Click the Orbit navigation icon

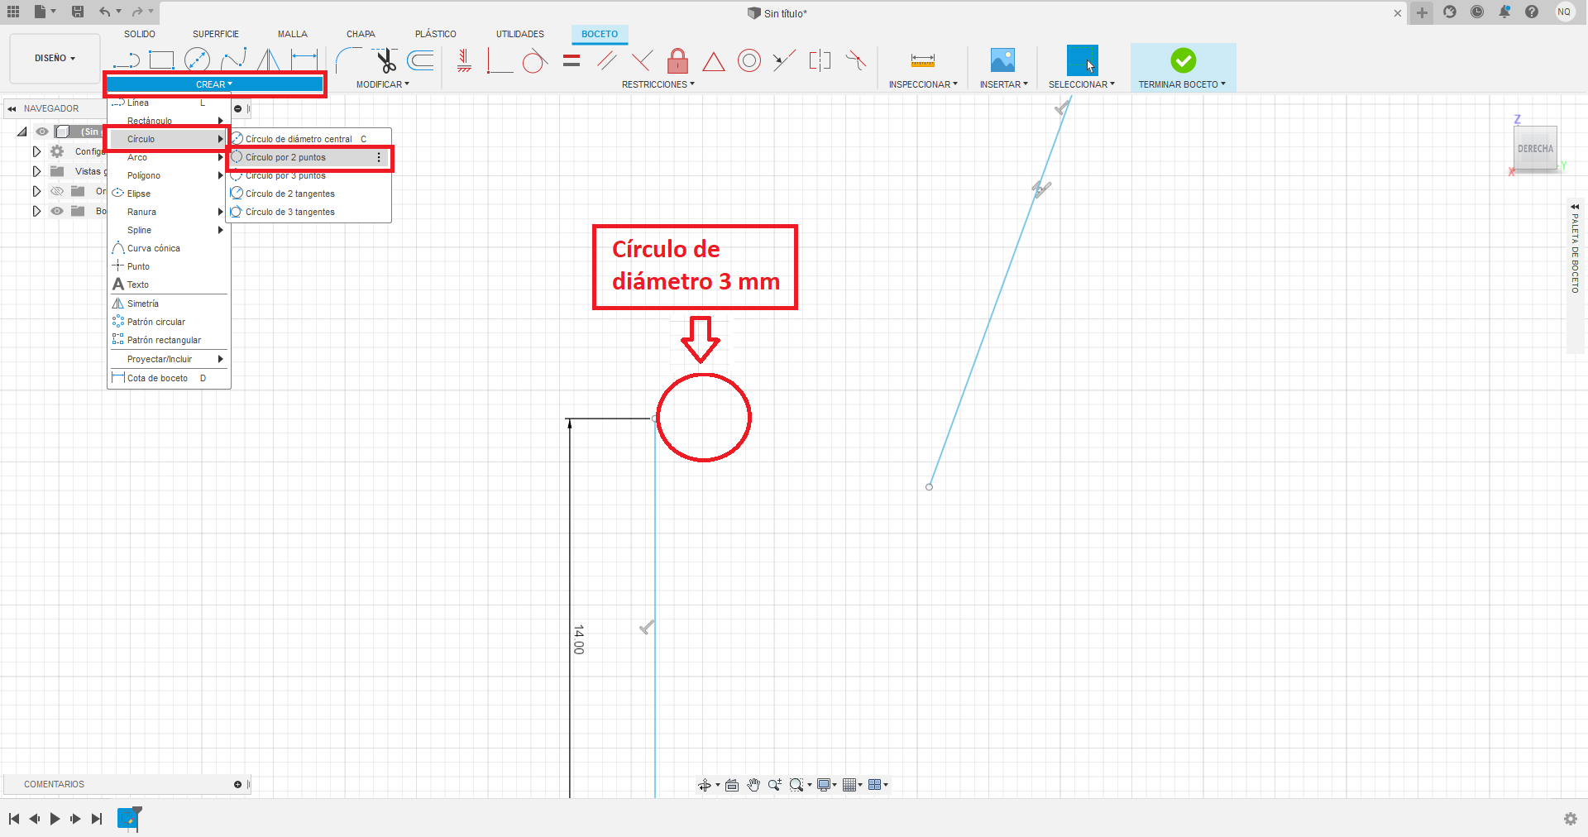(705, 785)
